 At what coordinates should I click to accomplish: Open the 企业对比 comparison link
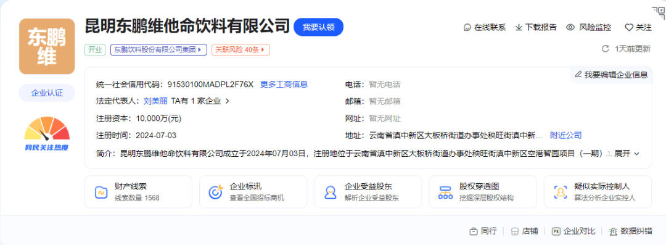coord(579,231)
